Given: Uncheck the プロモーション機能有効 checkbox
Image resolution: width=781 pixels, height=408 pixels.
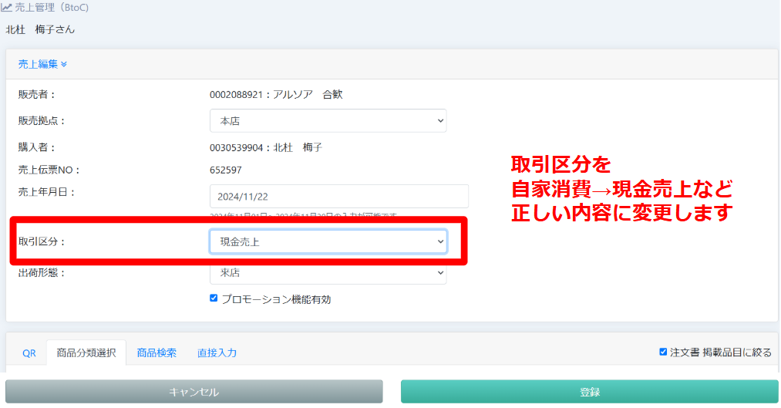Looking at the screenshot, I should (x=214, y=298).
